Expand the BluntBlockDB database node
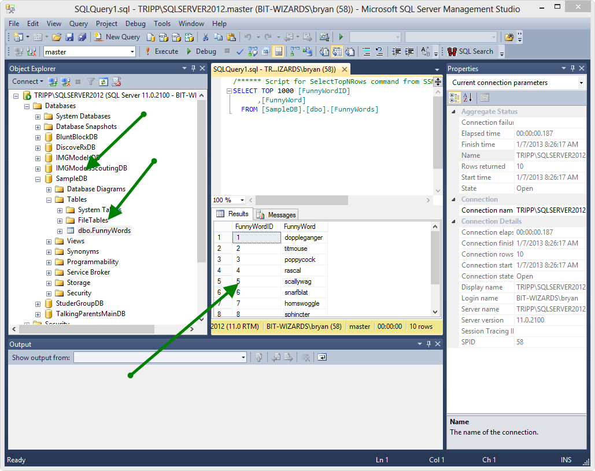This screenshot has width=595, height=471. click(38, 138)
